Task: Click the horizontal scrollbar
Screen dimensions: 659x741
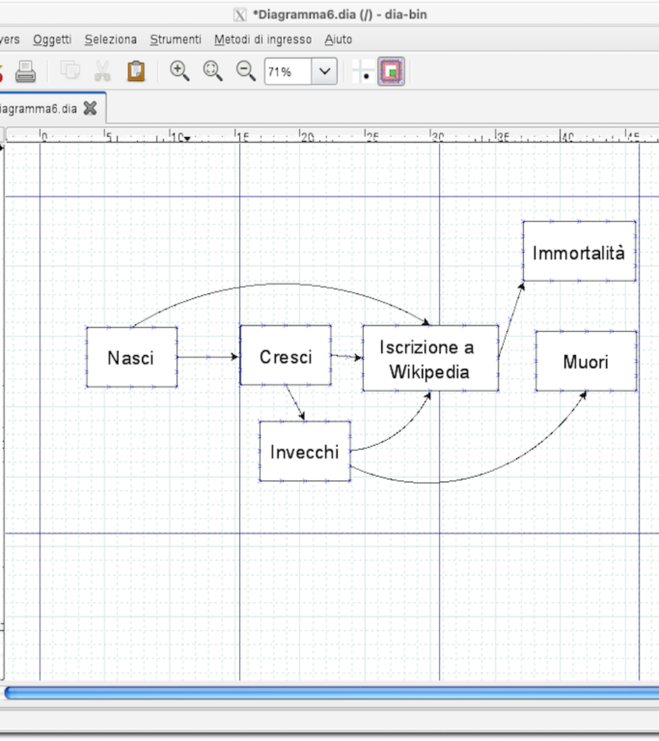Action: 331,693
